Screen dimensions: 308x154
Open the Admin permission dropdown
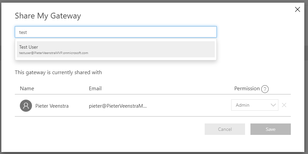click(x=254, y=105)
